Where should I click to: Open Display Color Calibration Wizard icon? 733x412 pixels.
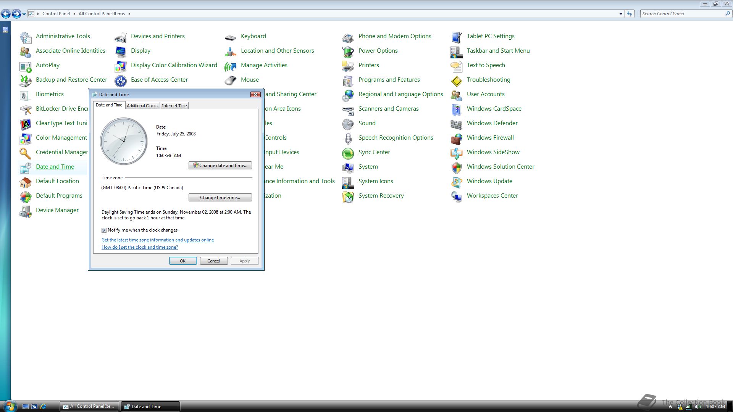tap(121, 66)
